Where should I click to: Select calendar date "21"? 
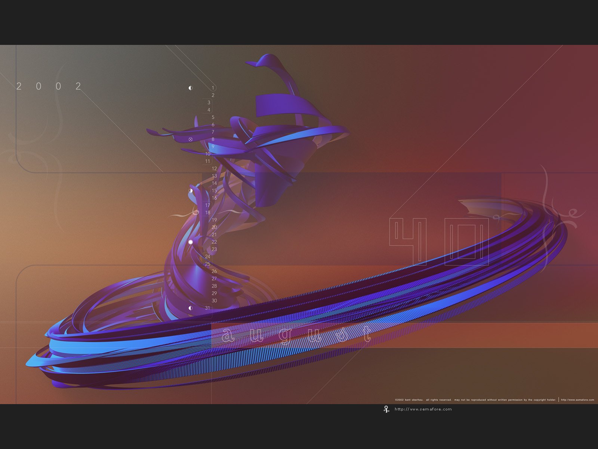pyautogui.click(x=214, y=235)
